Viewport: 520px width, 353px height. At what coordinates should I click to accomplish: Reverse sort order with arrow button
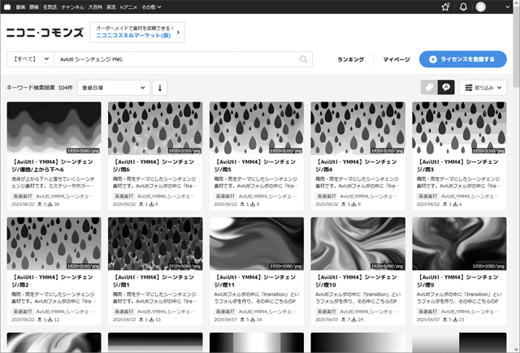point(160,87)
